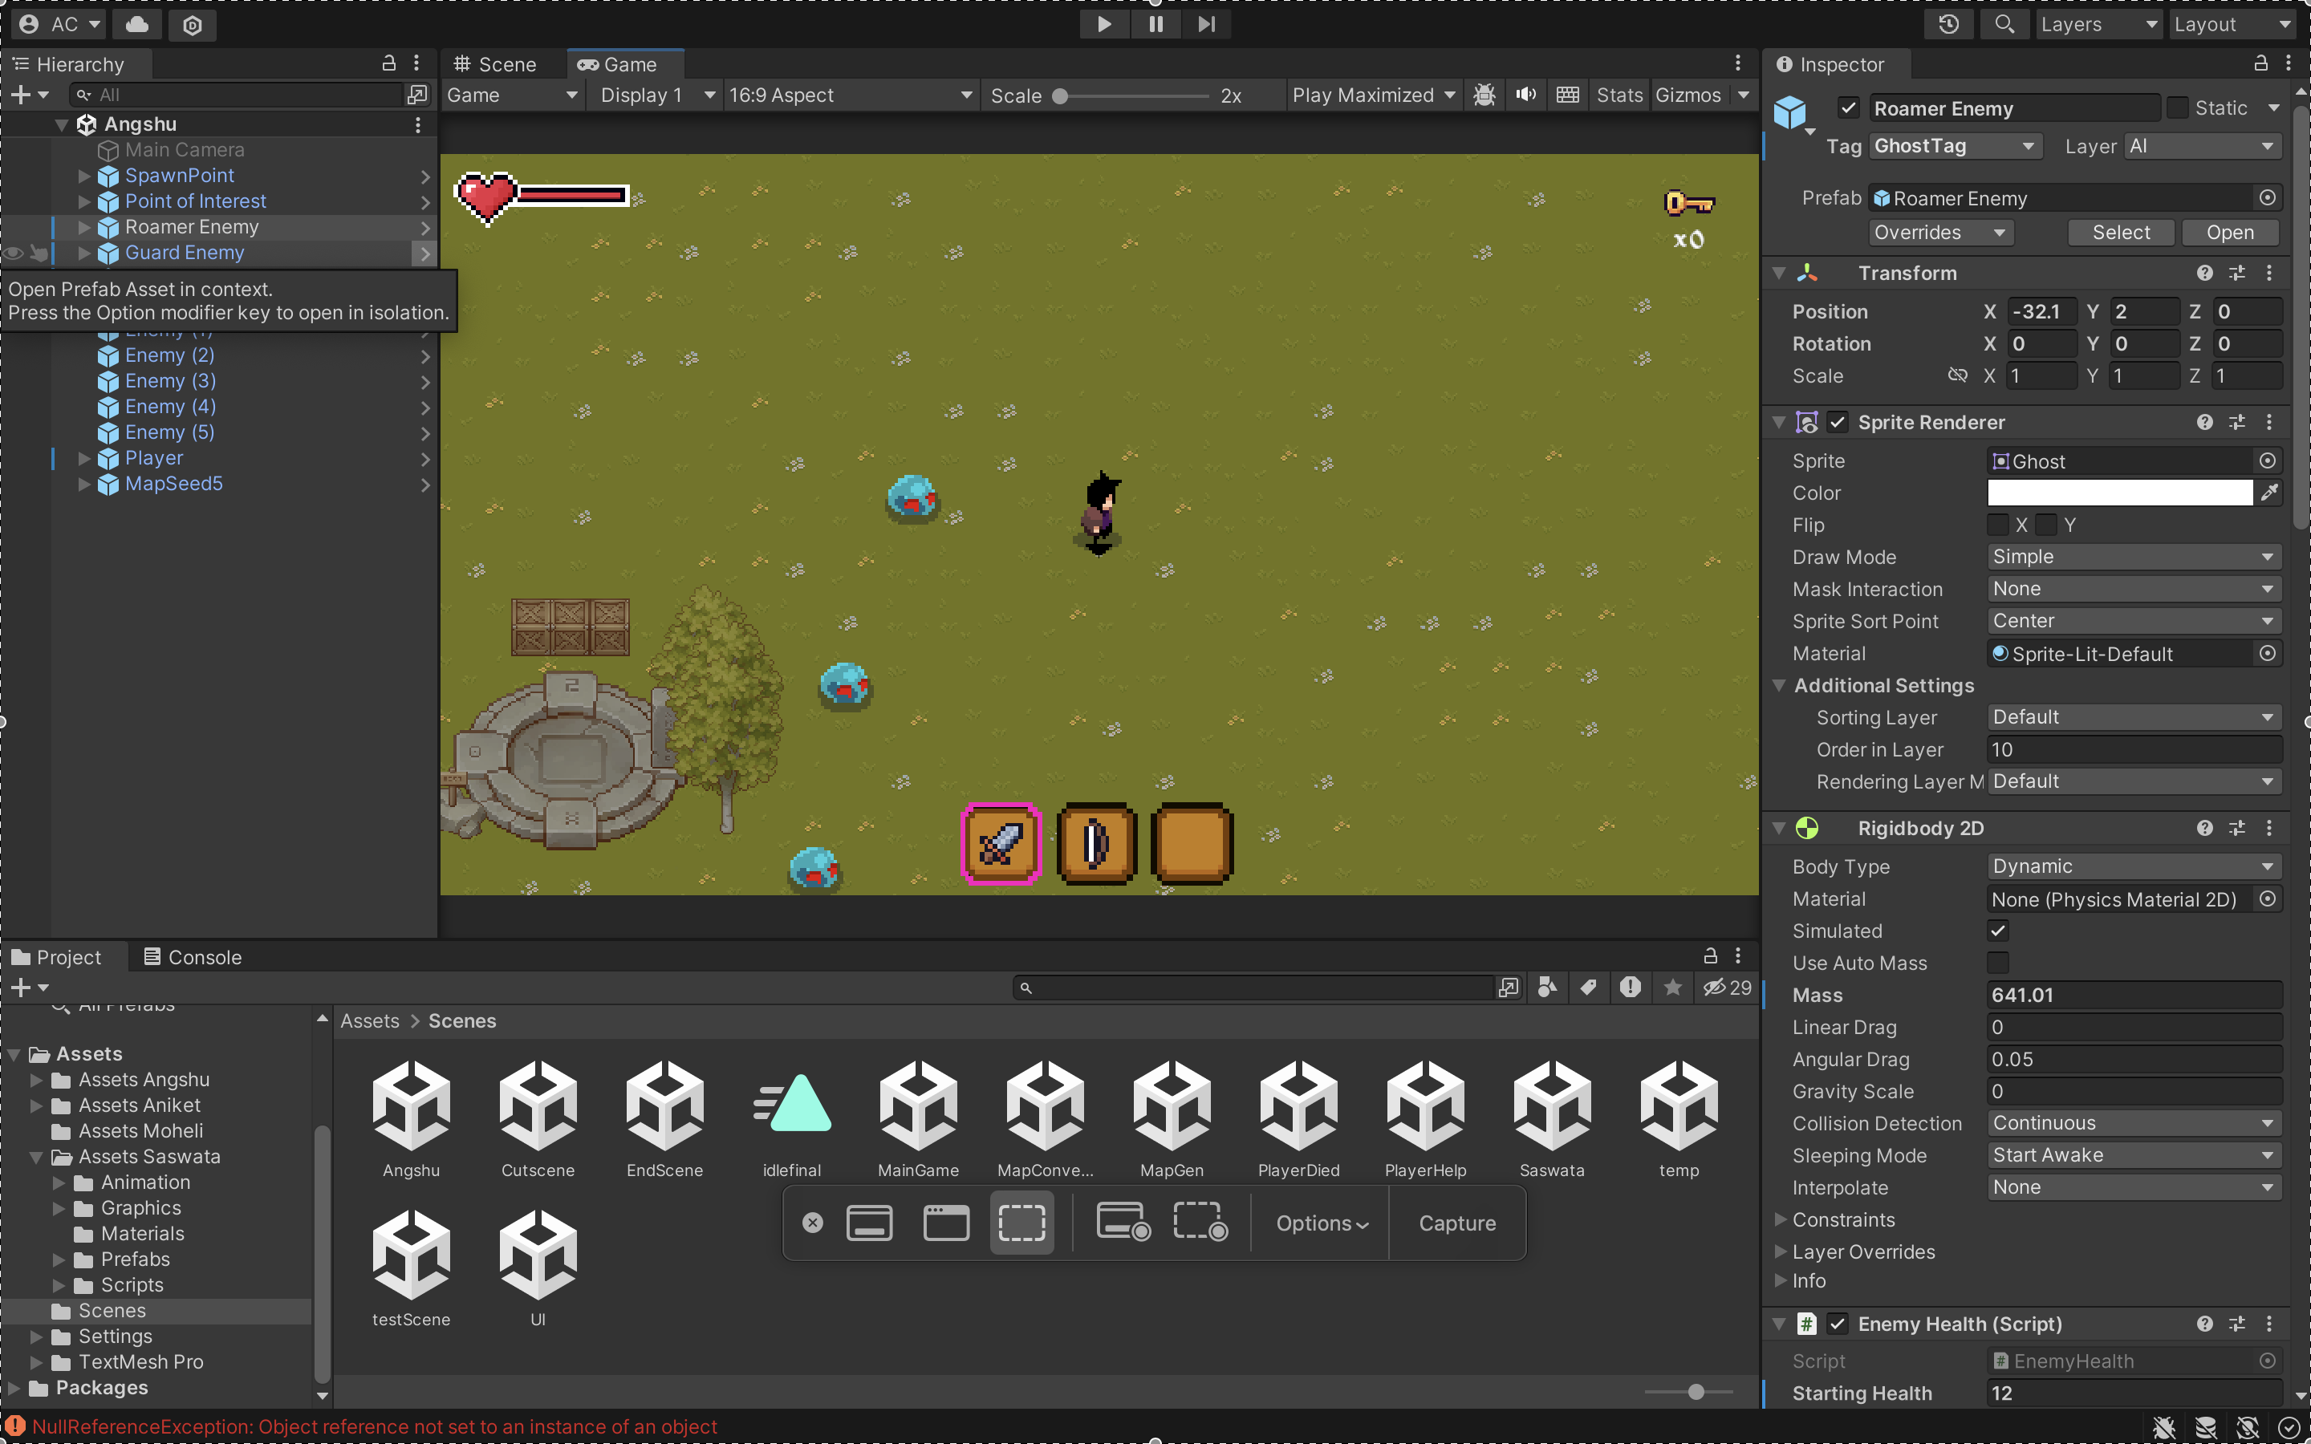Click the Capture button
The width and height of the screenshot is (2311, 1444).
click(x=1456, y=1223)
